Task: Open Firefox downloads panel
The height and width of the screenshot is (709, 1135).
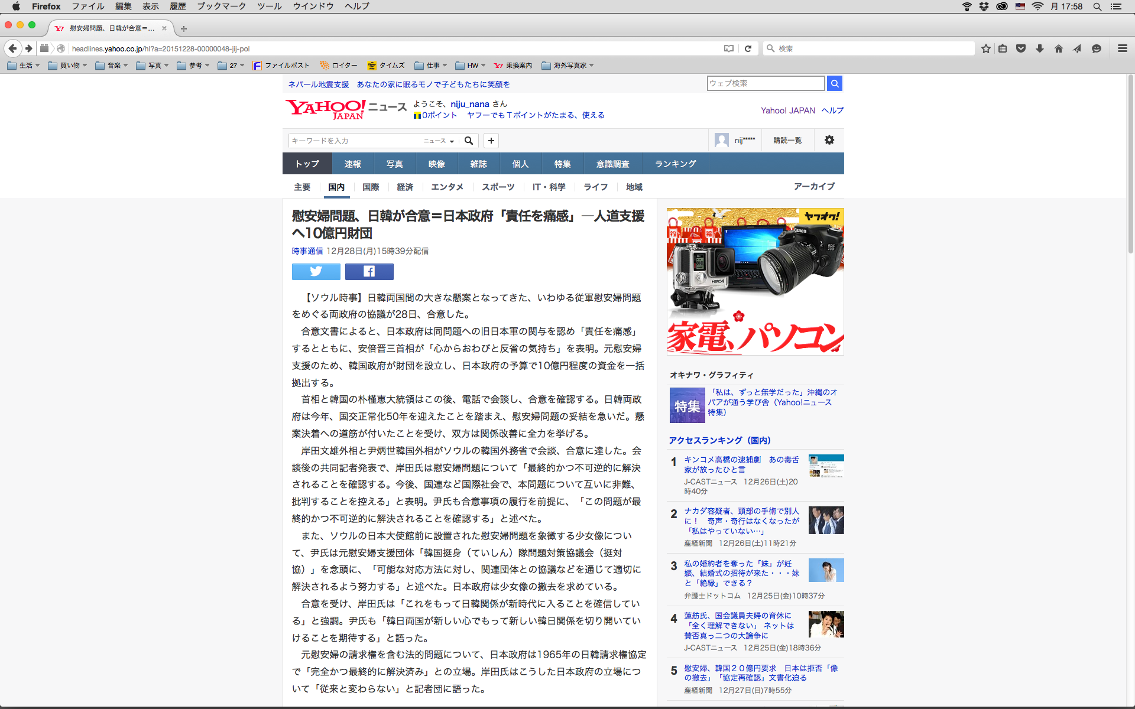Action: tap(1040, 48)
